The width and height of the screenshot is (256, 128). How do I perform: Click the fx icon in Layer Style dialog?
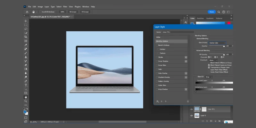pyautogui.click(x=157, y=101)
